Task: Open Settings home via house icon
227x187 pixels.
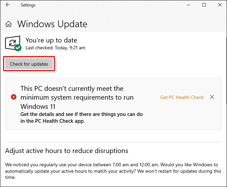Action: (9, 24)
